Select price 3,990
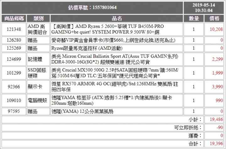Image resolution: width=226 pixels, height=149 pixels. click(217, 87)
